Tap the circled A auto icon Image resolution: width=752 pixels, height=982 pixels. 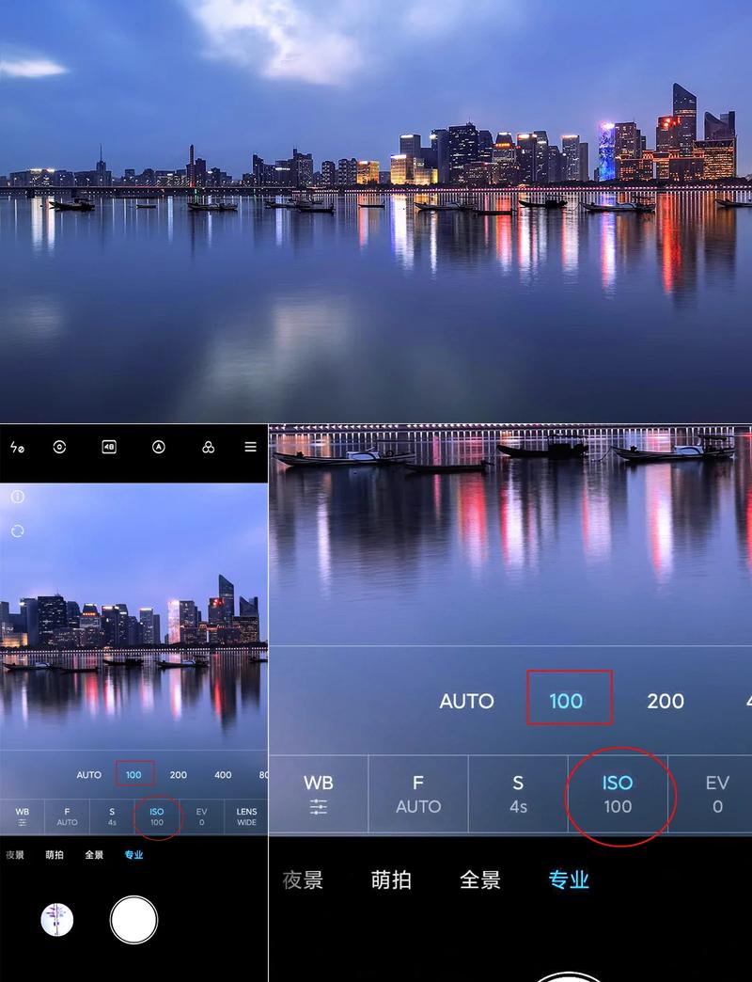[x=158, y=447]
